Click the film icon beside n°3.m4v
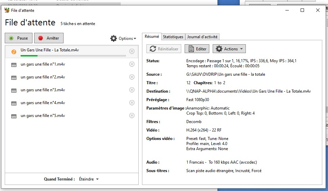 (14, 90)
